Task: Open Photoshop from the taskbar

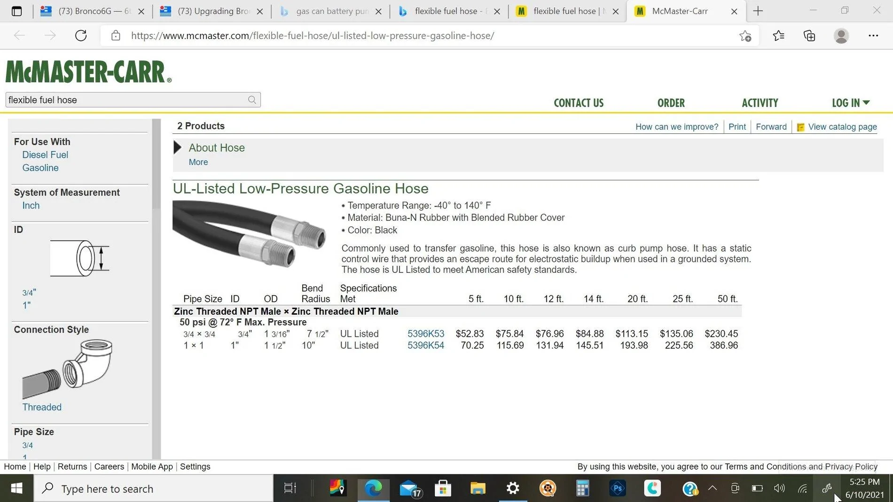Action: pyautogui.click(x=617, y=488)
